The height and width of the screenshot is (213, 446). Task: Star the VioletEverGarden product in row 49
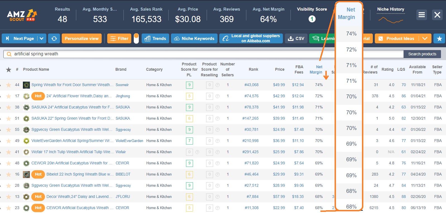tap(9, 141)
